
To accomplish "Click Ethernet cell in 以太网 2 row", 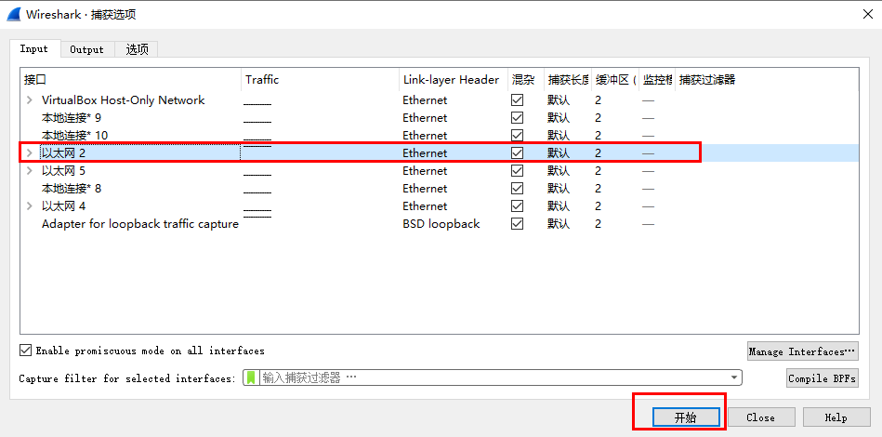I will pyautogui.click(x=425, y=153).
